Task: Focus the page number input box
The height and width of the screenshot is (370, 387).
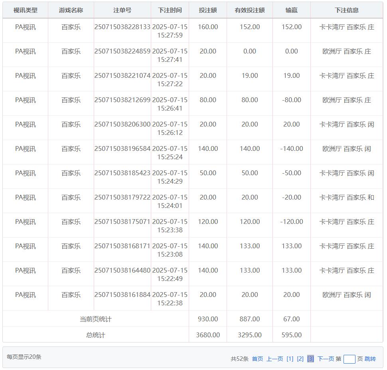Action: 349,359
